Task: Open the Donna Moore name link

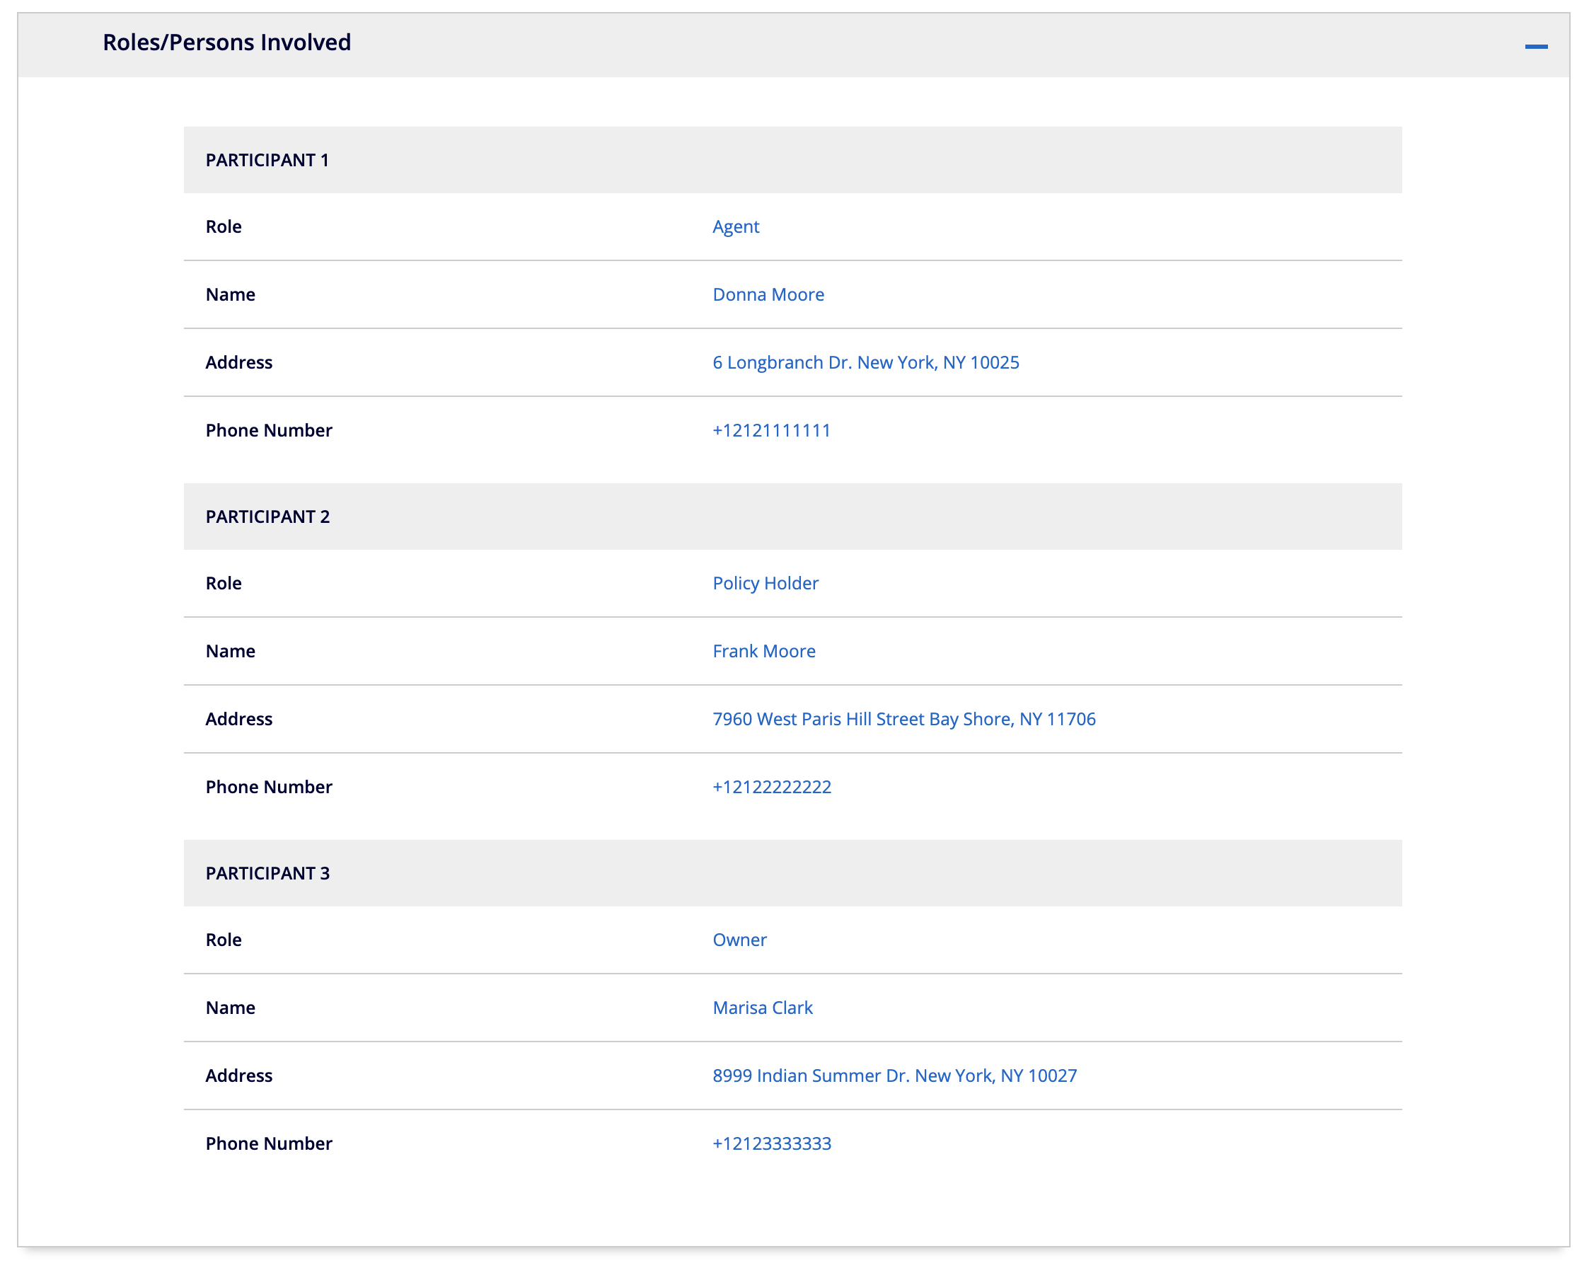Action: [x=767, y=294]
